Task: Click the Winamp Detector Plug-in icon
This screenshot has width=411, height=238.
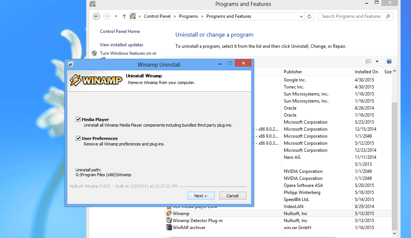Action: tap(169, 220)
